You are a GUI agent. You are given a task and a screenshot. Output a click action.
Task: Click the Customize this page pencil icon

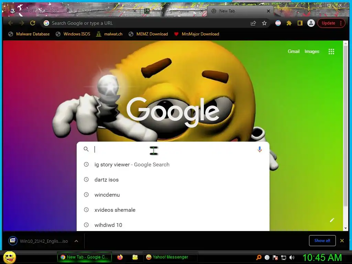(332, 220)
